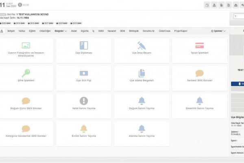This screenshot has width=244, height=163.
Task: Switch to the Bilirkişilik tab
Action: tap(134, 31)
